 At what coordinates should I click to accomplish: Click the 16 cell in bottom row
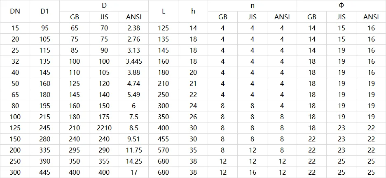click(252, 173)
